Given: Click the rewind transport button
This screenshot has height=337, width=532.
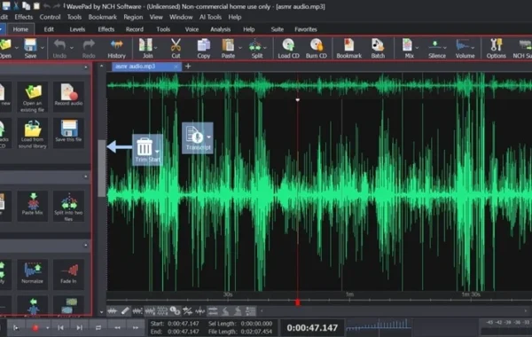Looking at the screenshot, I should pyautogui.click(x=117, y=327).
